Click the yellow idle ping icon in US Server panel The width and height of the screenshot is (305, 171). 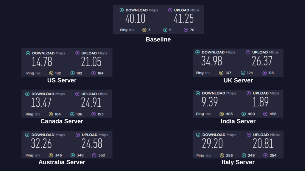pyautogui.click(x=51, y=73)
